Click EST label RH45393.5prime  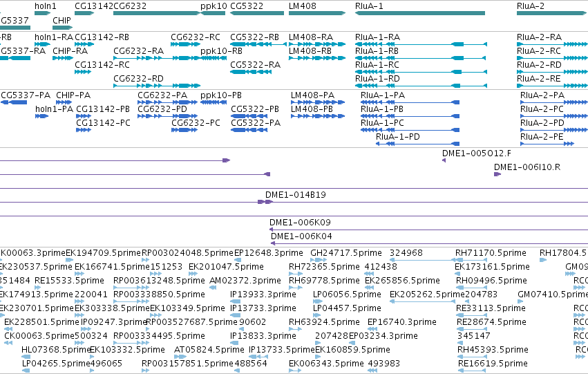coord(493,350)
